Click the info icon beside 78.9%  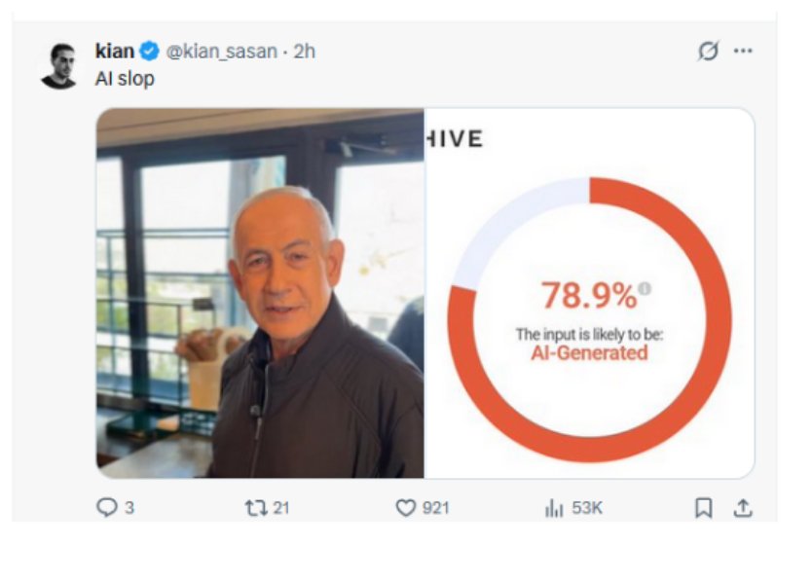click(645, 288)
